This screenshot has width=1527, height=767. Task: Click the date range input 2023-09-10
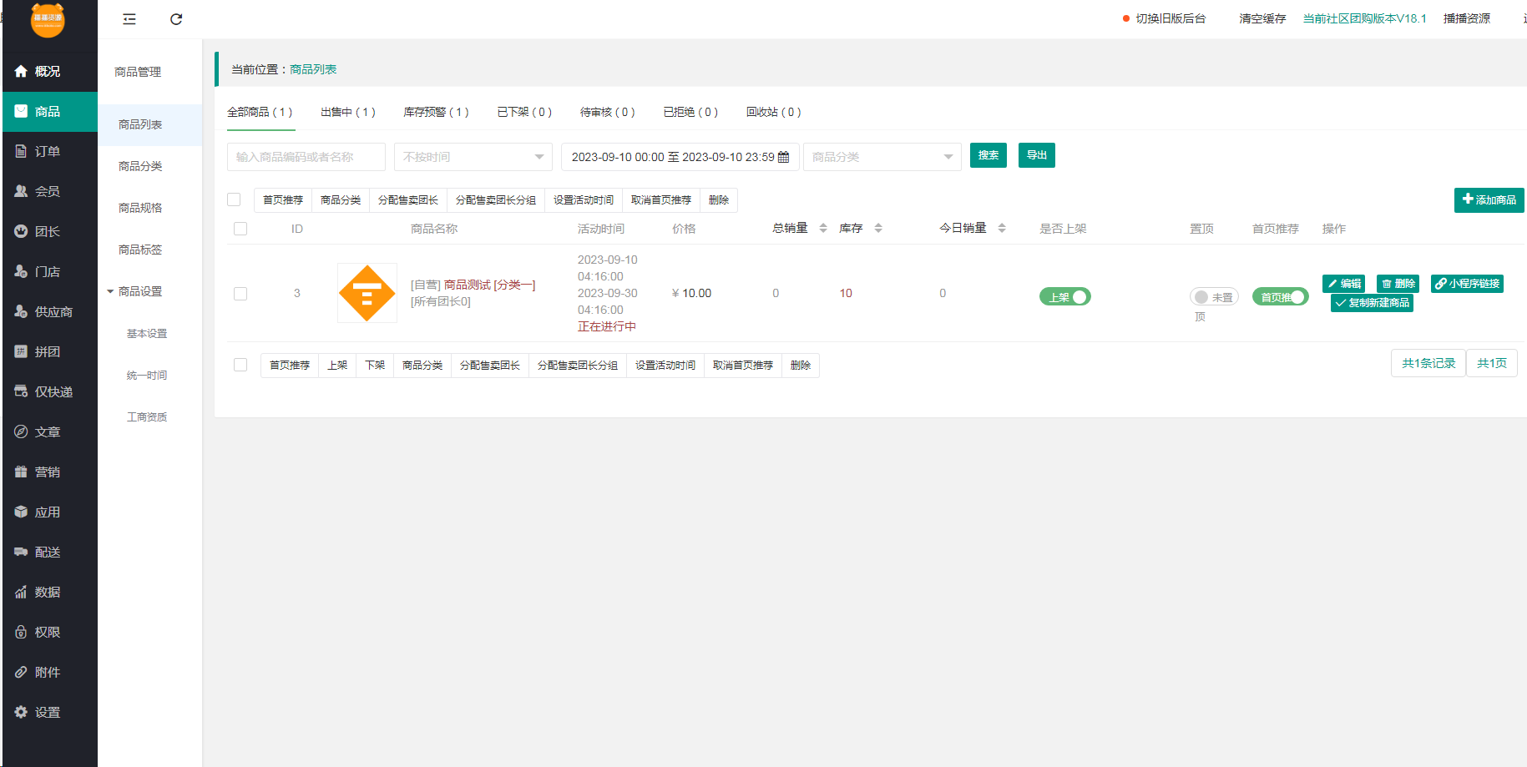(680, 157)
